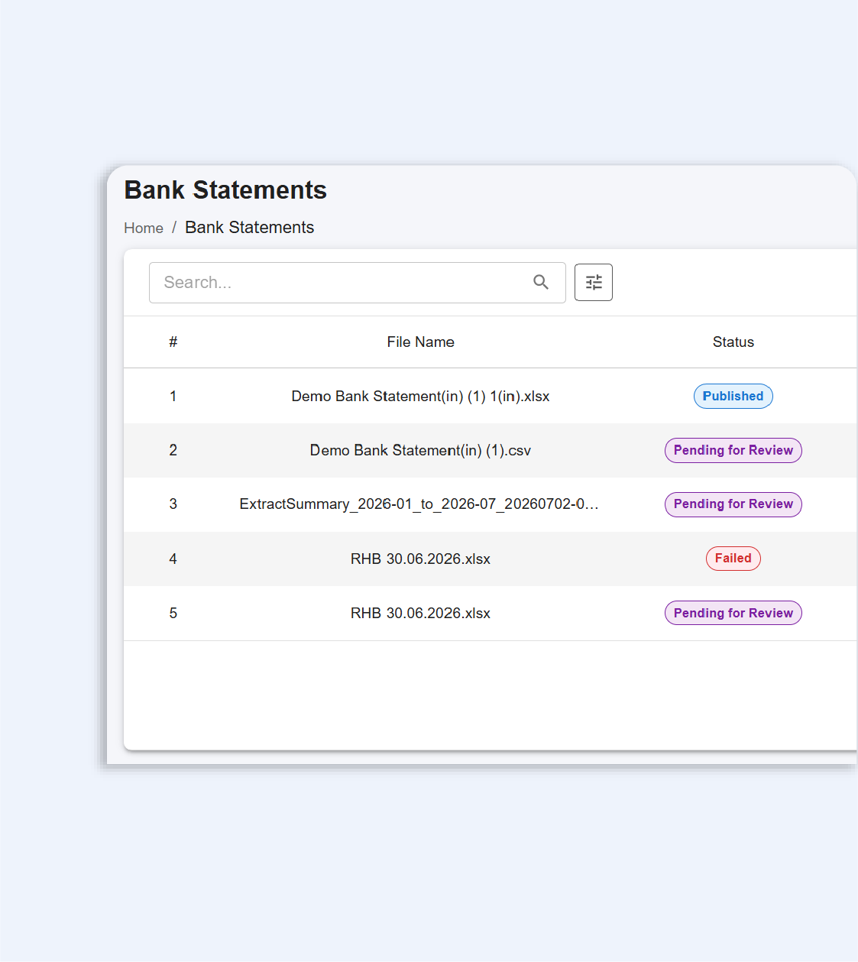
Task: Select the Published status badge
Action: 733,396
